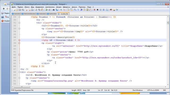
Task: Click the Close document toolbar icon
Action: [x=26, y=10]
